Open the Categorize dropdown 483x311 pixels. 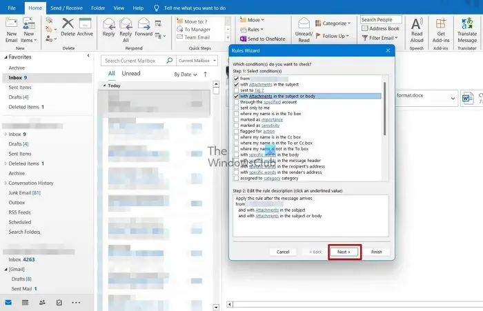point(333,23)
